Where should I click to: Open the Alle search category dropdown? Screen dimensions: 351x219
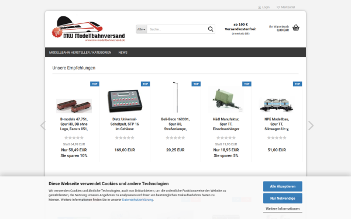pos(141,29)
